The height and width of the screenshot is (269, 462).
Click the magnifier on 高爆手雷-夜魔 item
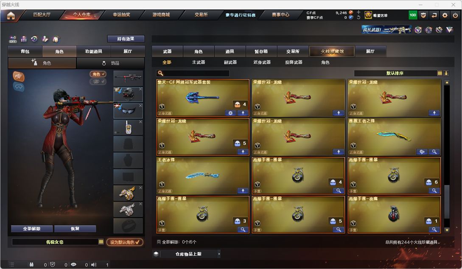click(x=434, y=230)
